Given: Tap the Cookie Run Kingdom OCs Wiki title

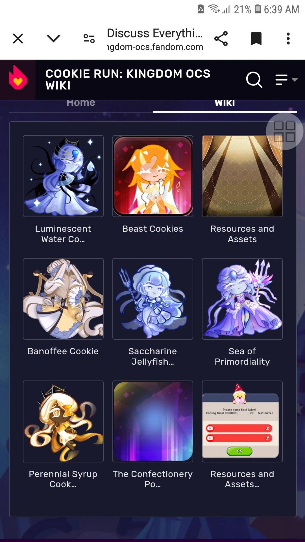Looking at the screenshot, I should tap(128, 80).
